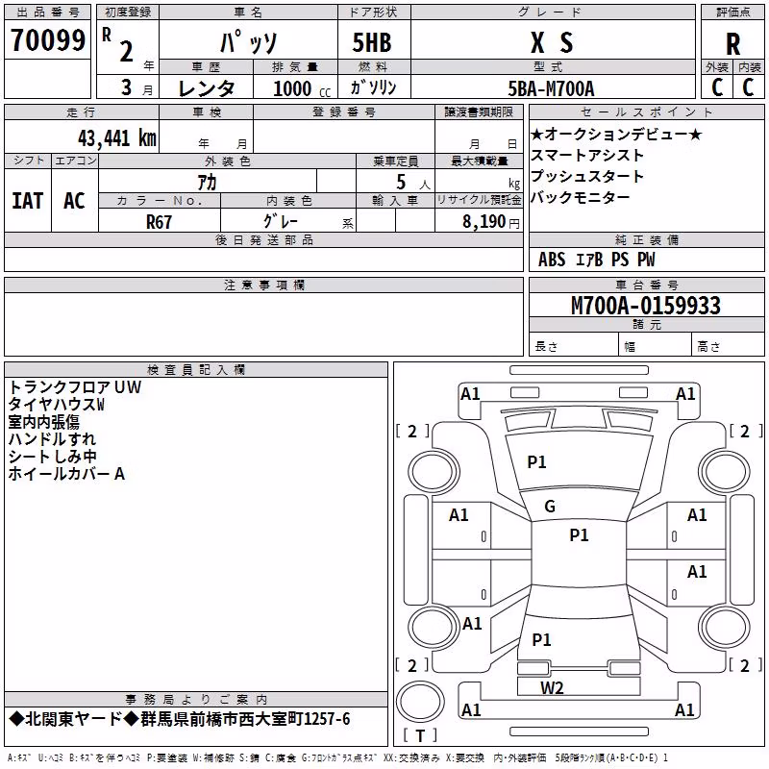Click the 検査員記入欄 header
Image resolution: width=769 pixels, height=769 pixels.
[x=196, y=370]
